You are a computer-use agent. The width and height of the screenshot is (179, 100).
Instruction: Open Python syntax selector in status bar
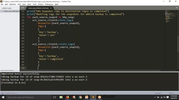coord(171,93)
